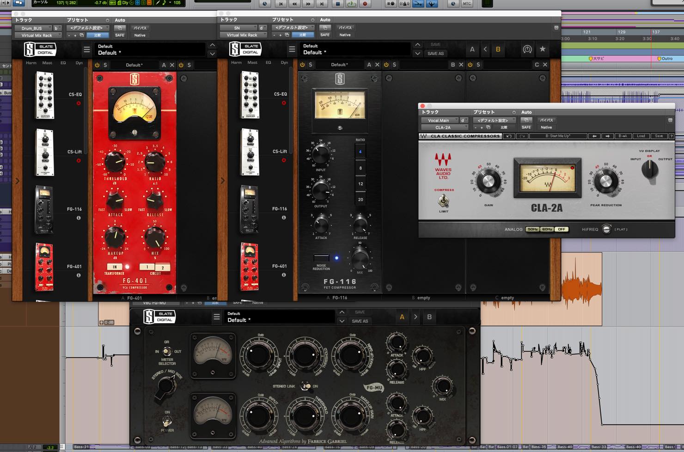The width and height of the screenshot is (684, 452).
Task: Open the hamburger menu in the FG-MU plugin
Action: [x=216, y=317]
